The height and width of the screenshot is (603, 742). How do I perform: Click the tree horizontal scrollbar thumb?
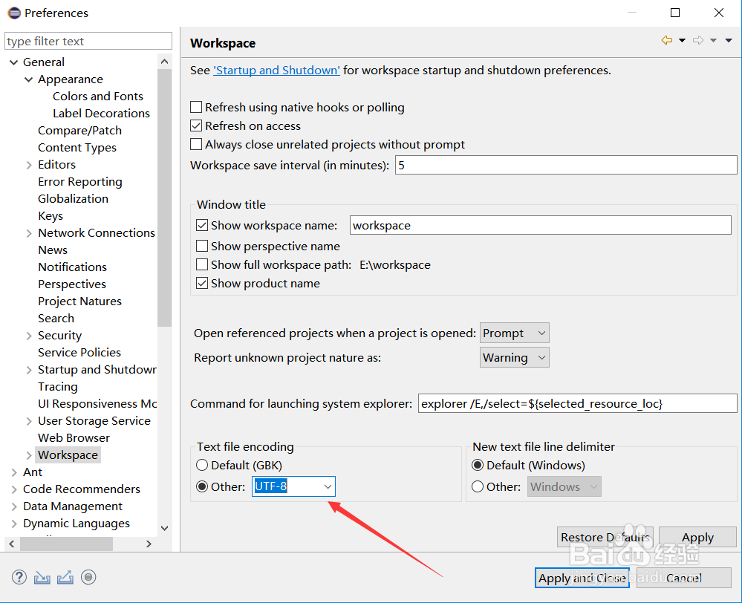pyautogui.click(x=66, y=544)
